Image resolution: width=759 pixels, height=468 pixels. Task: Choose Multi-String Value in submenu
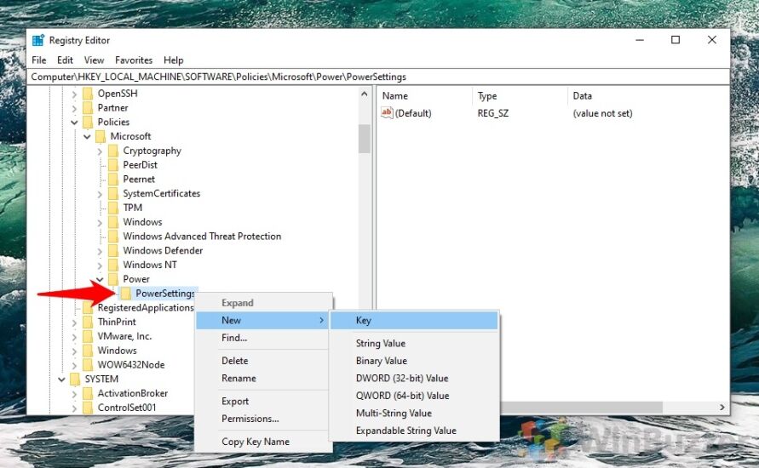414,413
